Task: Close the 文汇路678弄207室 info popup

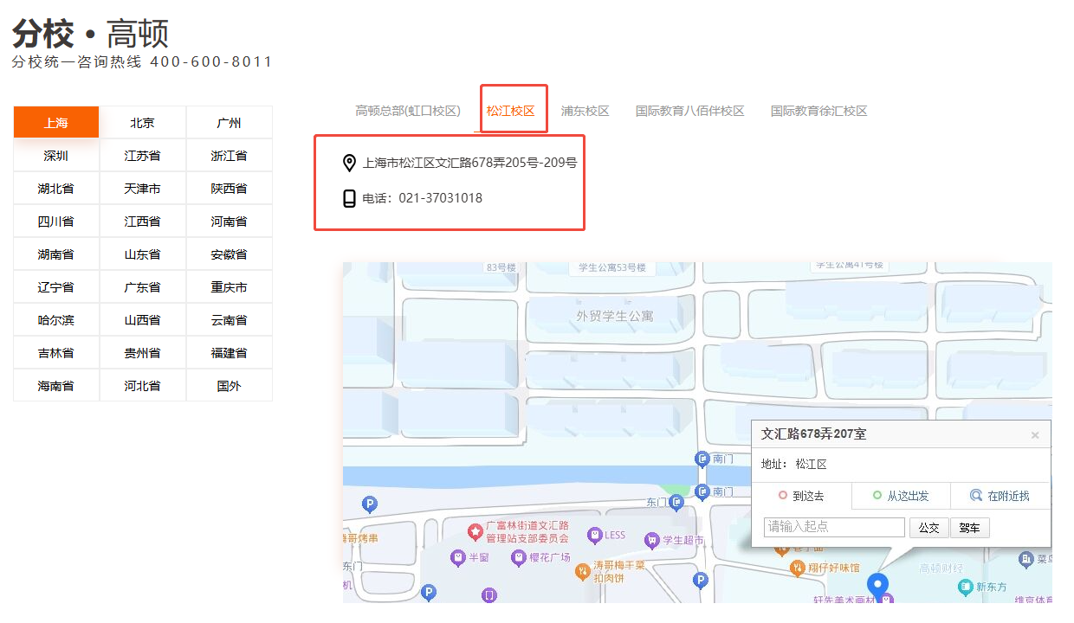Action: tap(1034, 435)
